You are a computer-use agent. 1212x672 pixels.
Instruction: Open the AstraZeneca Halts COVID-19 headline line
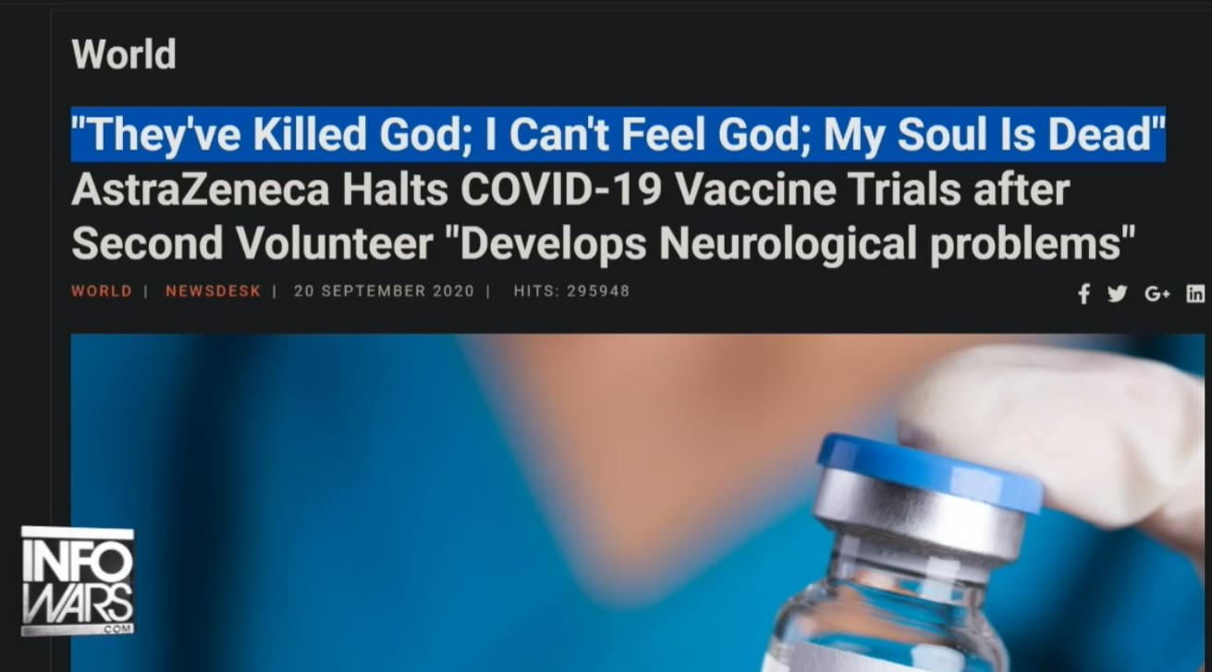[570, 189]
